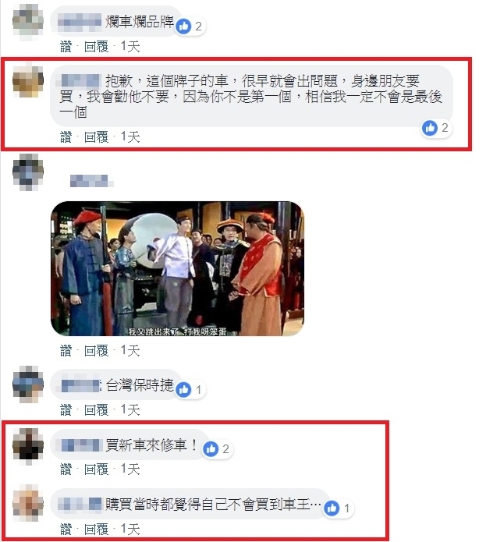Viewport: 486px width, 542px height.
Task: Like the 台灣保時捷 comment via 讚
Action: tap(66, 410)
